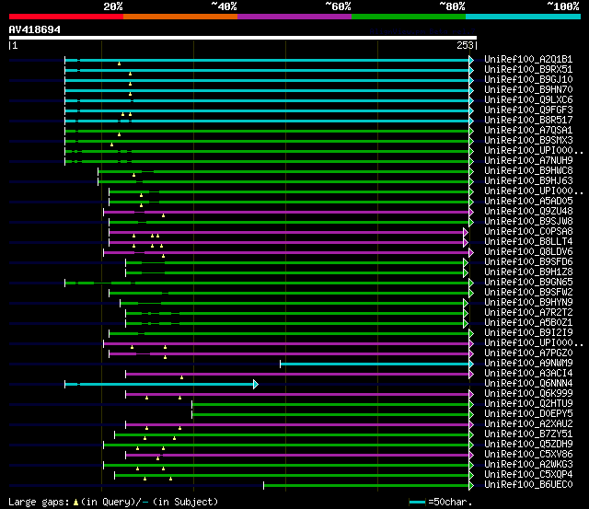The width and height of the screenshot is (589, 509).
Task: Click the UniRef100_A7NUH9 label
Action: (528, 161)
